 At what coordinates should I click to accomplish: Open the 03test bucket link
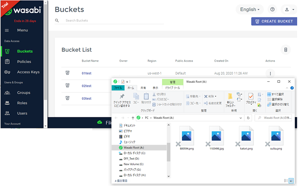coord(86,98)
